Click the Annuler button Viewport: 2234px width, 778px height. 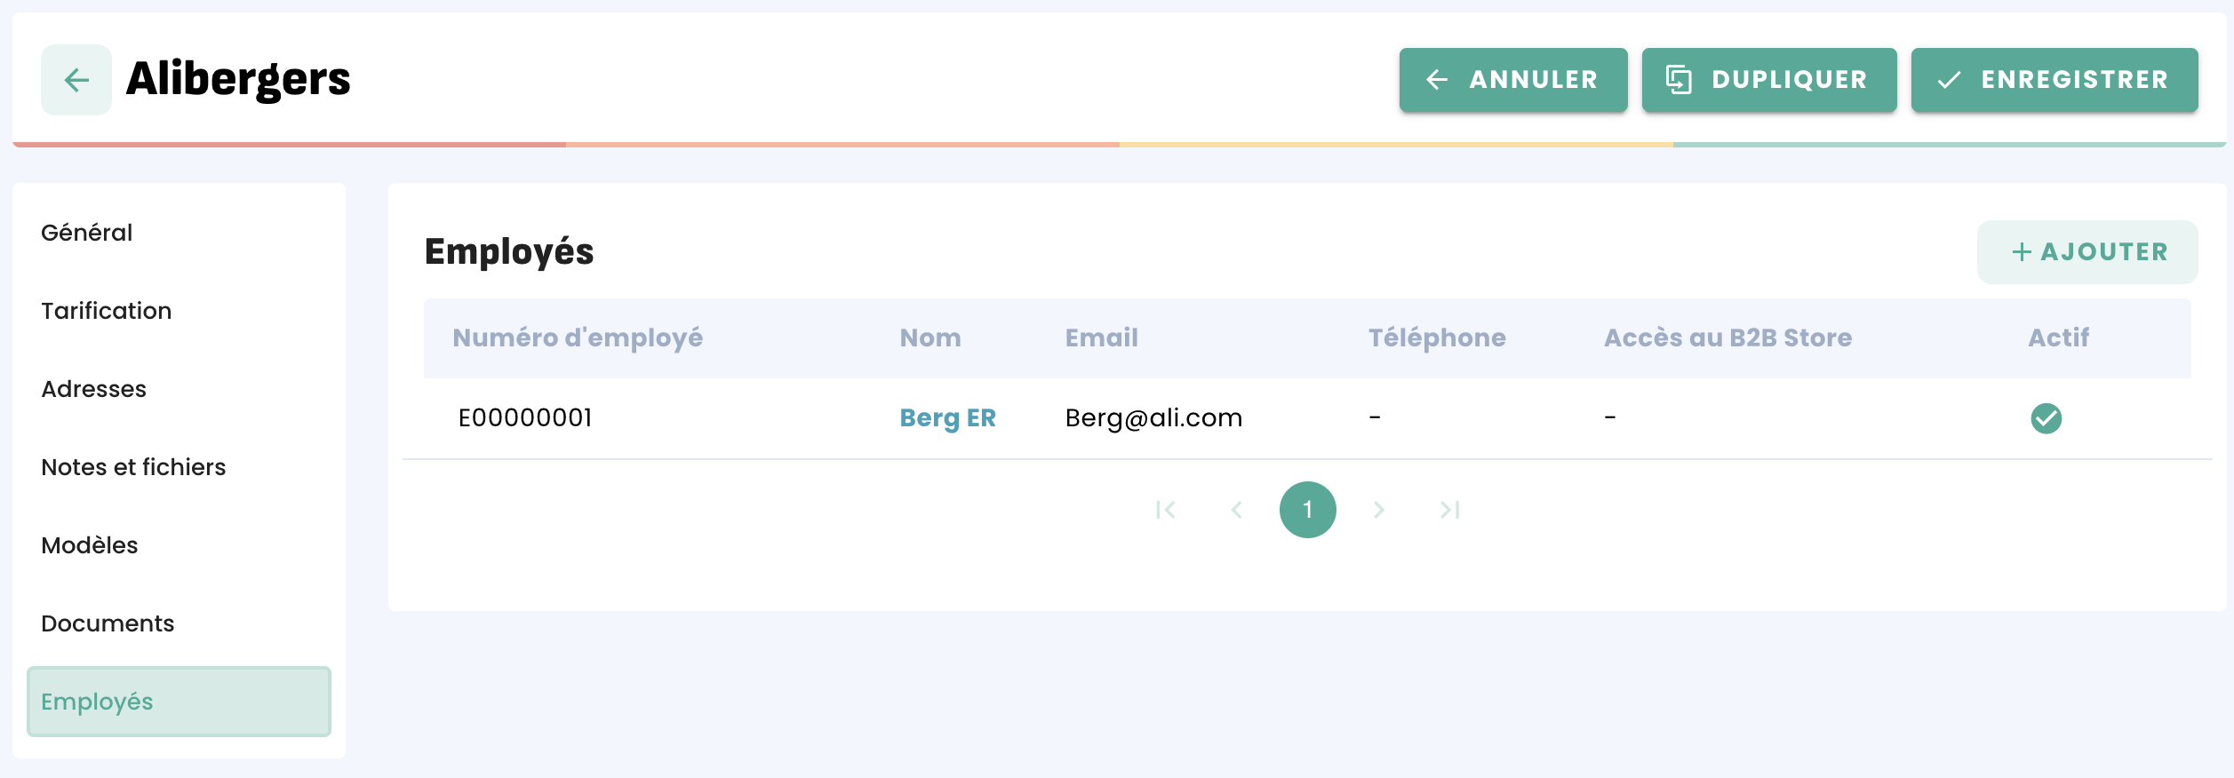1512,80
